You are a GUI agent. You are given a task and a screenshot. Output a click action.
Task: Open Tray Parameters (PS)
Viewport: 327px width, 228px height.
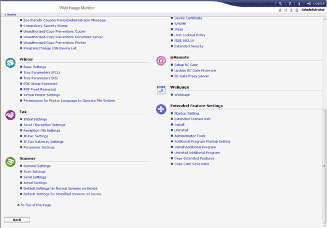click(41, 78)
